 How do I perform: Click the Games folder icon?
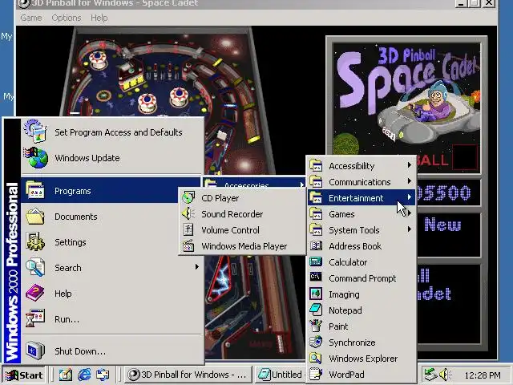[316, 214]
